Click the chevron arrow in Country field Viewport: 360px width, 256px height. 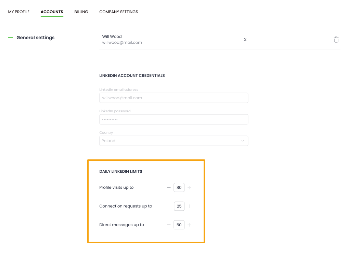[x=243, y=141]
